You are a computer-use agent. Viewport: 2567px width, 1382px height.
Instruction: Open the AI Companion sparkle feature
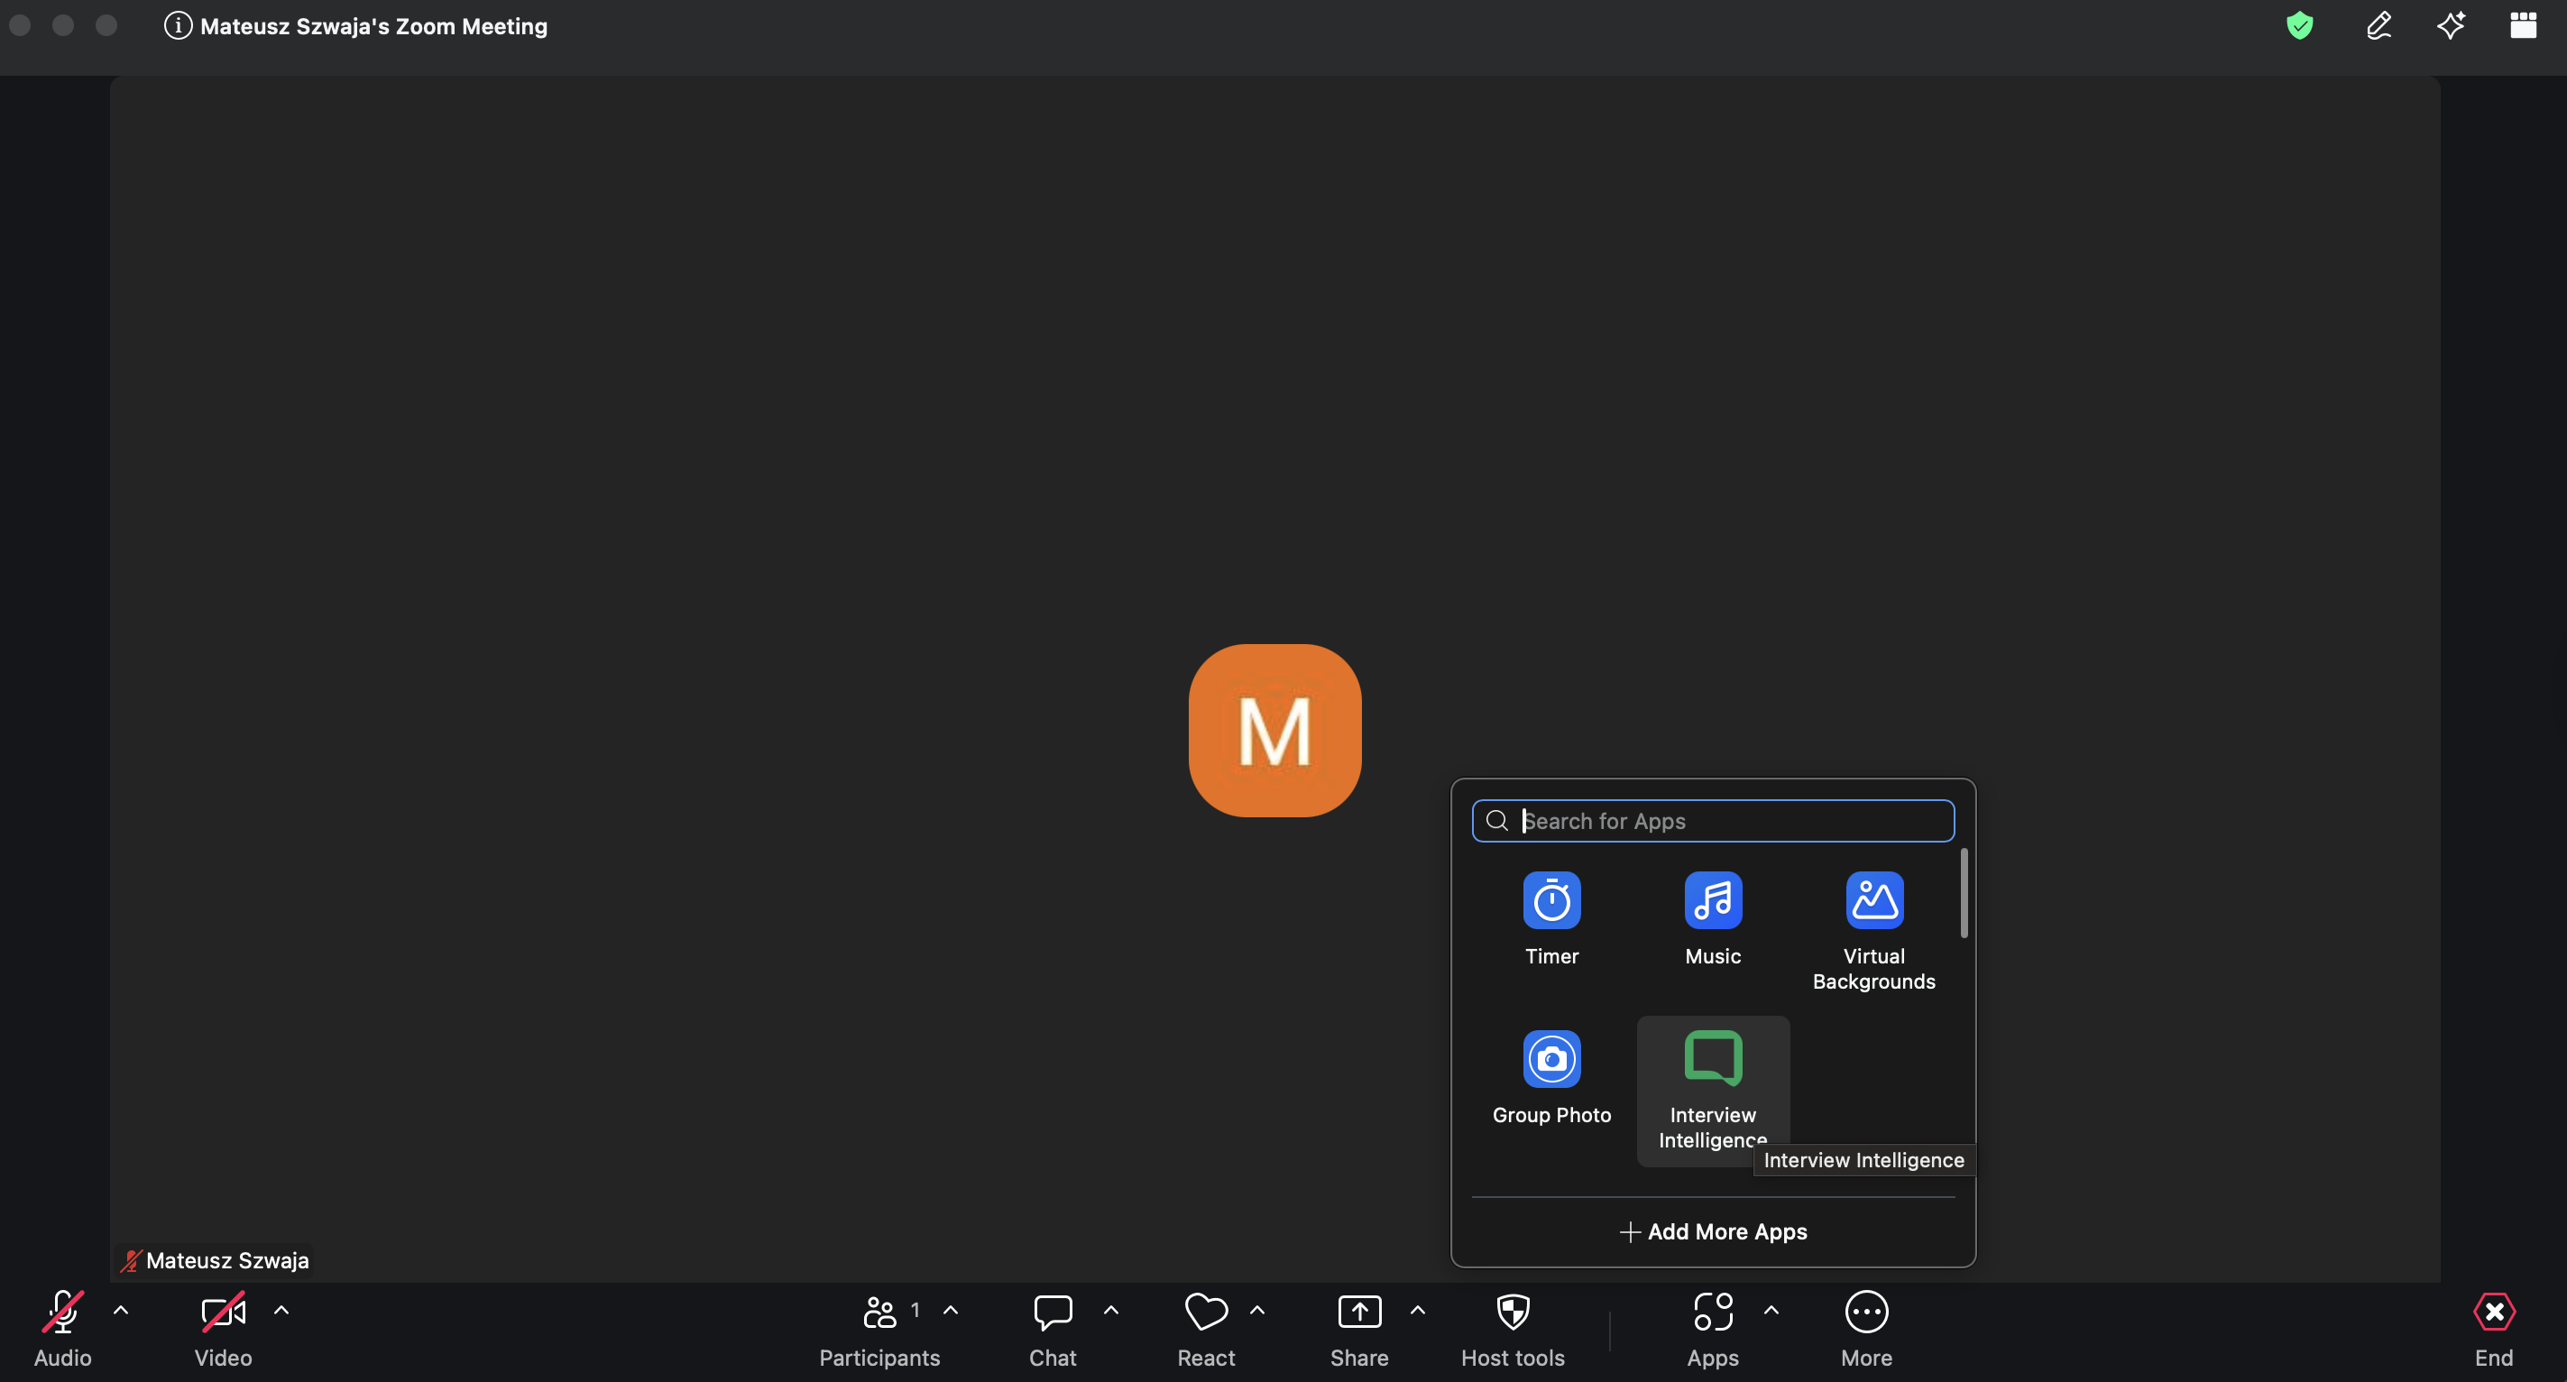[x=2452, y=25]
